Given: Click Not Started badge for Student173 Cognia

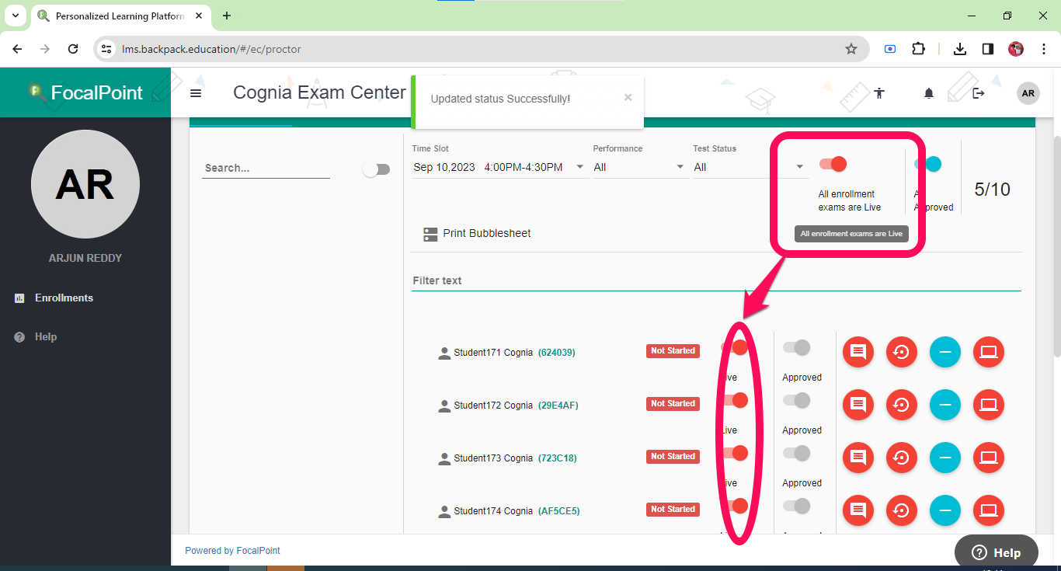Looking at the screenshot, I should [673, 457].
